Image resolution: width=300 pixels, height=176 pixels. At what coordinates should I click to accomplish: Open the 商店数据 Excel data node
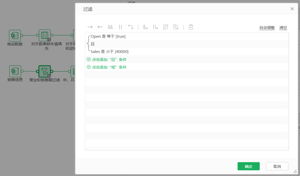coord(14,36)
